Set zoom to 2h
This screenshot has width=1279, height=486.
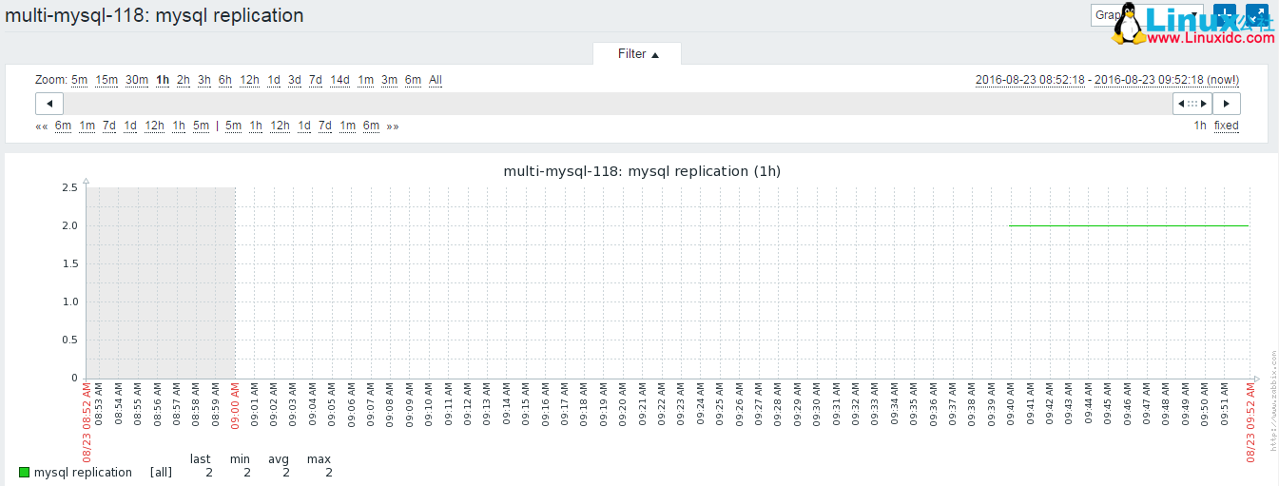(184, 80)
